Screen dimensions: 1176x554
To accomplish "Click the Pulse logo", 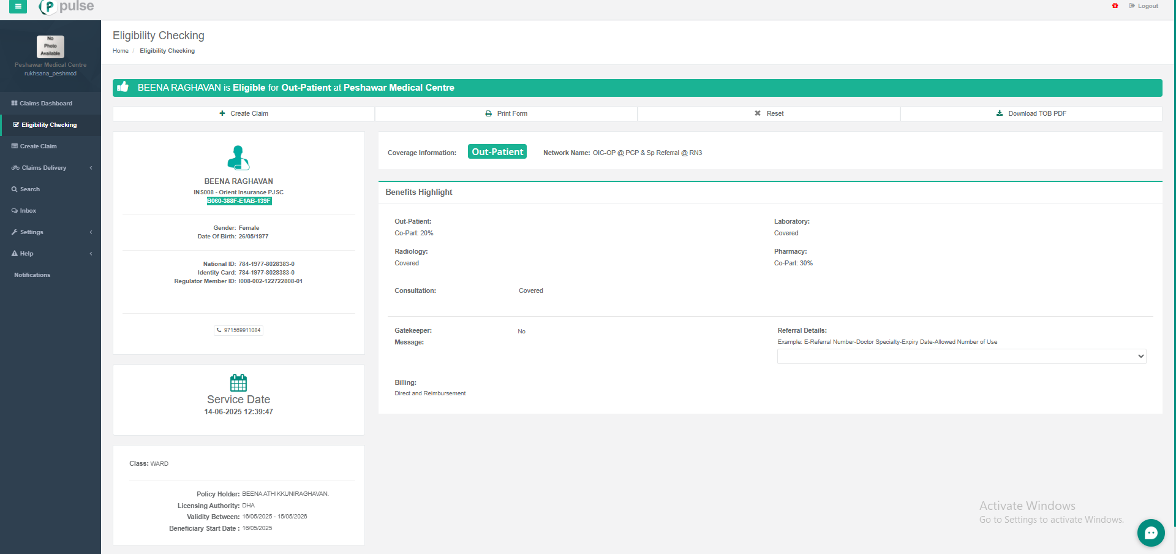I will point(66,7).
